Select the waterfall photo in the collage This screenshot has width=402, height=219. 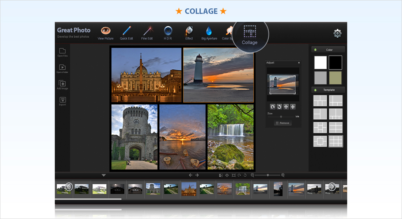[x=231, y=137]
